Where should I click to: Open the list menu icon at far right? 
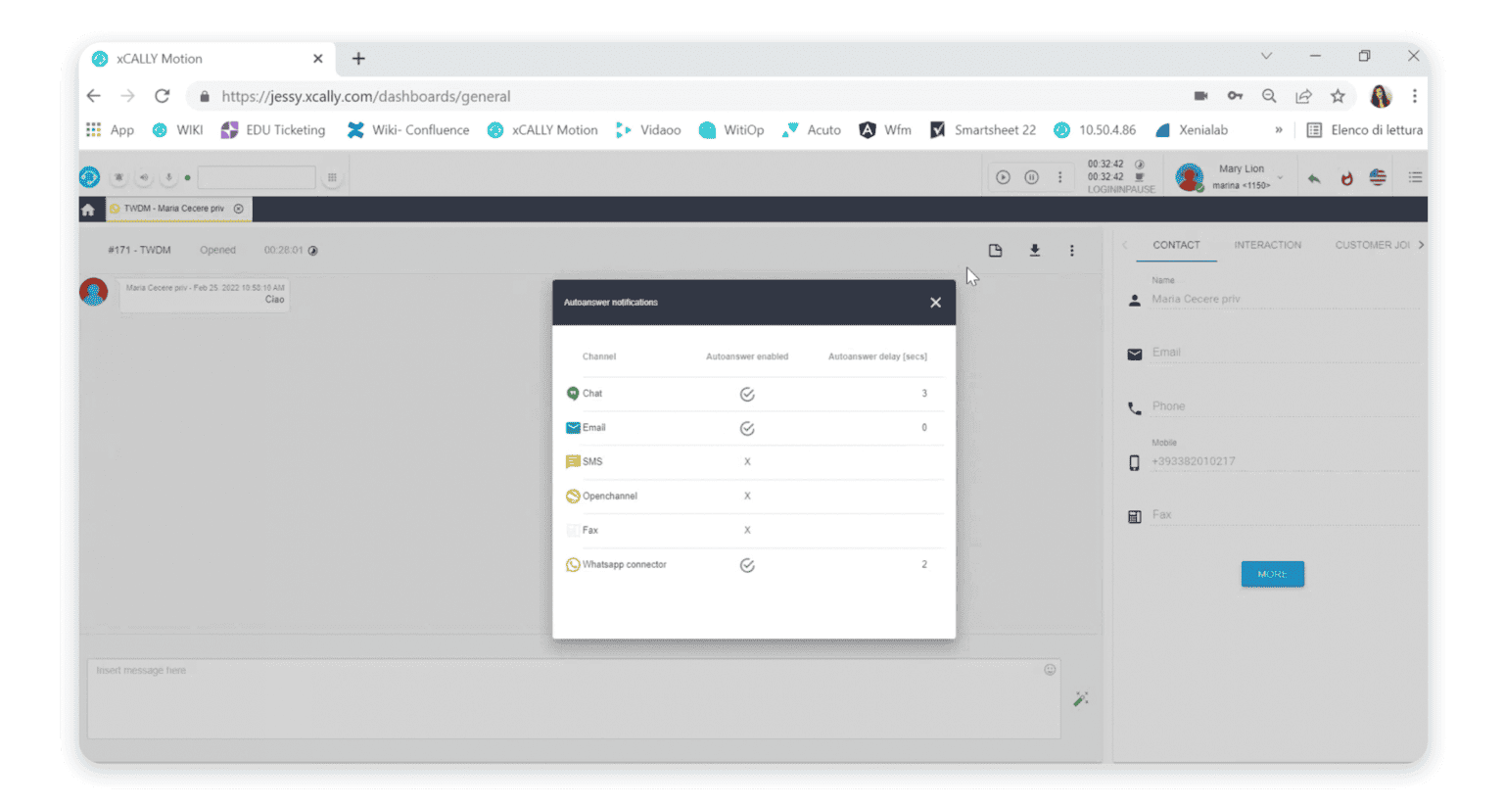point(1415,177)
